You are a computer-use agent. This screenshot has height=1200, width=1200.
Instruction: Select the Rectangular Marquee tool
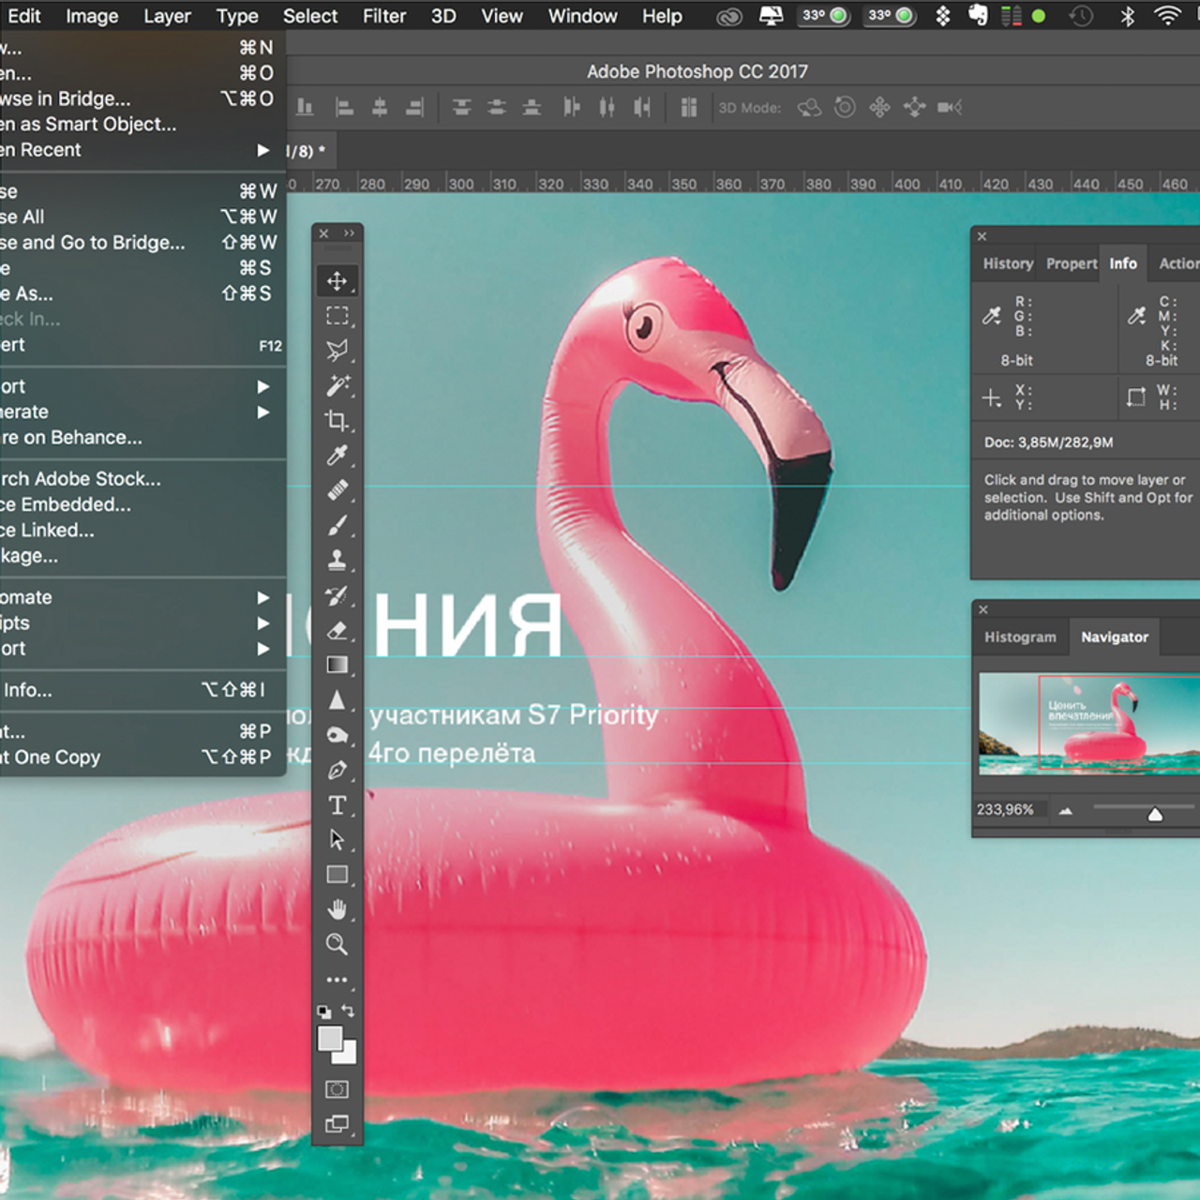click(x=337, y=316)
